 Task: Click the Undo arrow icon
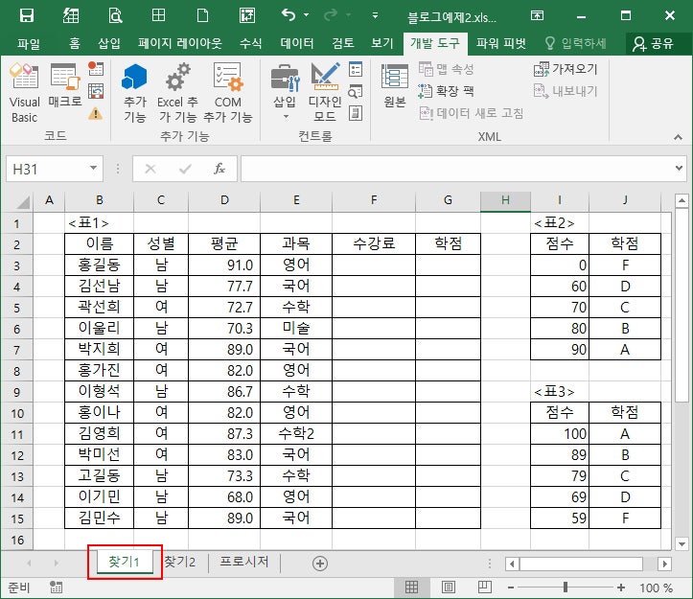289,15
